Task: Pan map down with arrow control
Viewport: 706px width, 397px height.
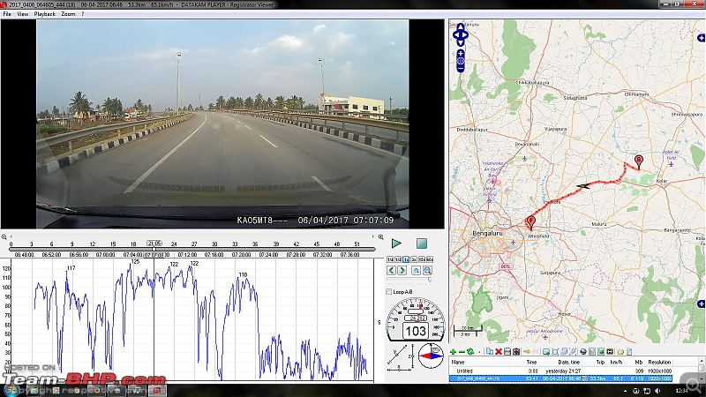Action: (x=460, y=42)
